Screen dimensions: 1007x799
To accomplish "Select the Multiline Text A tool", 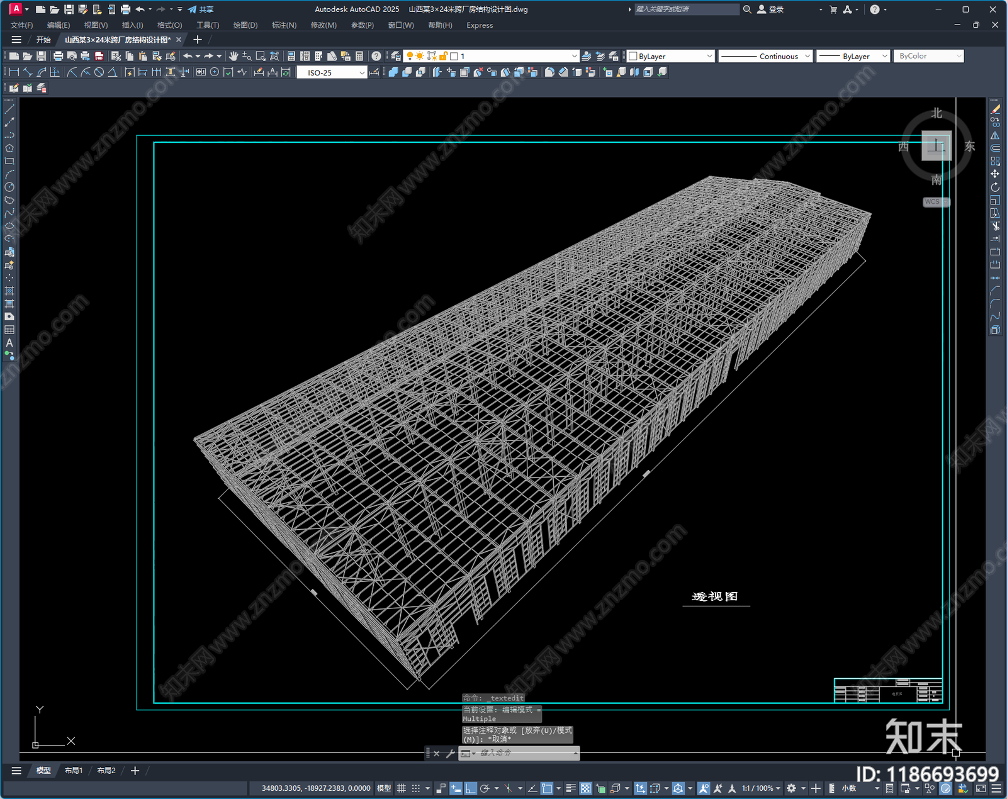I will click(x=9, y=343).
